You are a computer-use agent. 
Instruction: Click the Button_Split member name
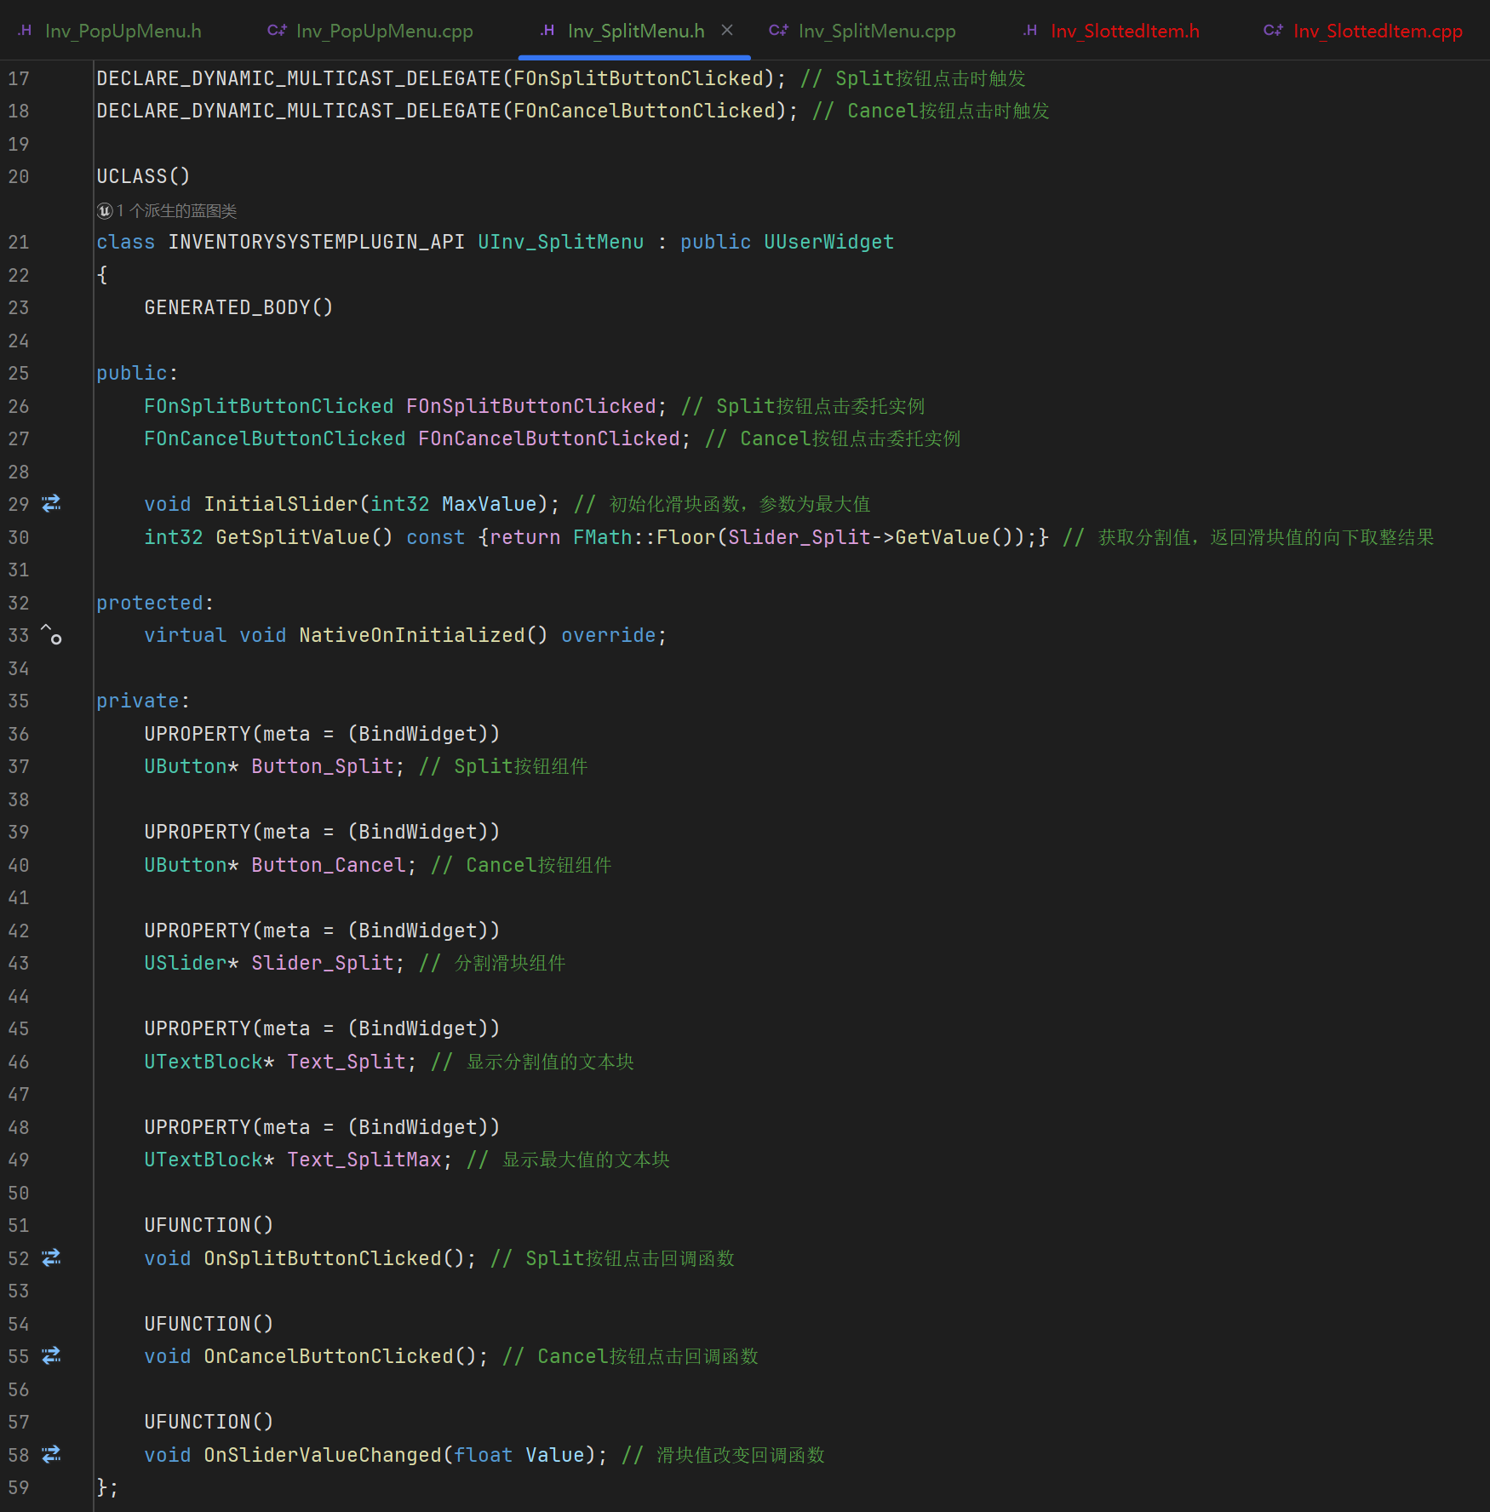(x=323, y=766)
